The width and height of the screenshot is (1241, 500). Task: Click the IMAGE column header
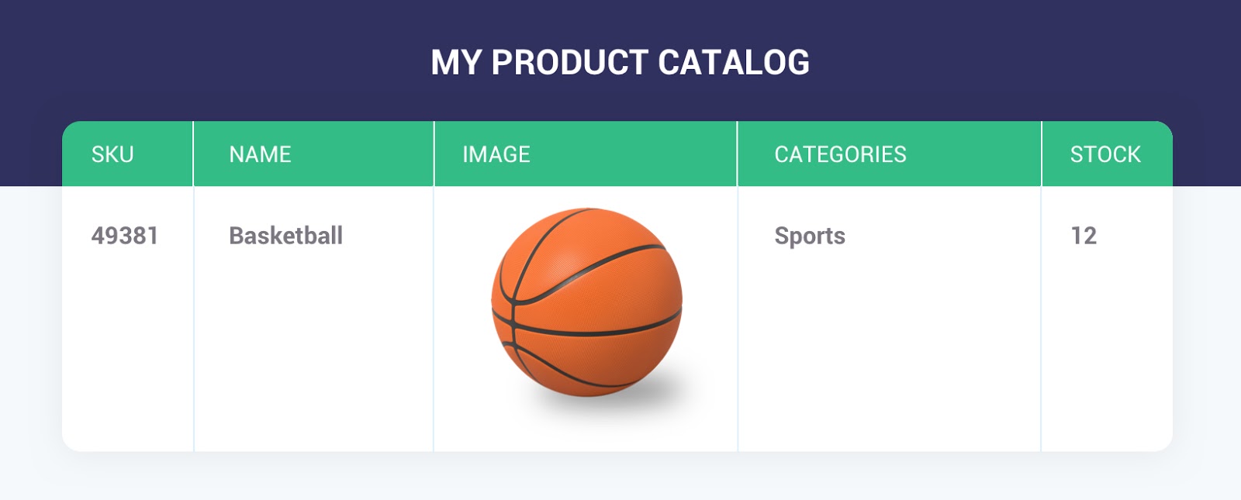click(496, 153)
